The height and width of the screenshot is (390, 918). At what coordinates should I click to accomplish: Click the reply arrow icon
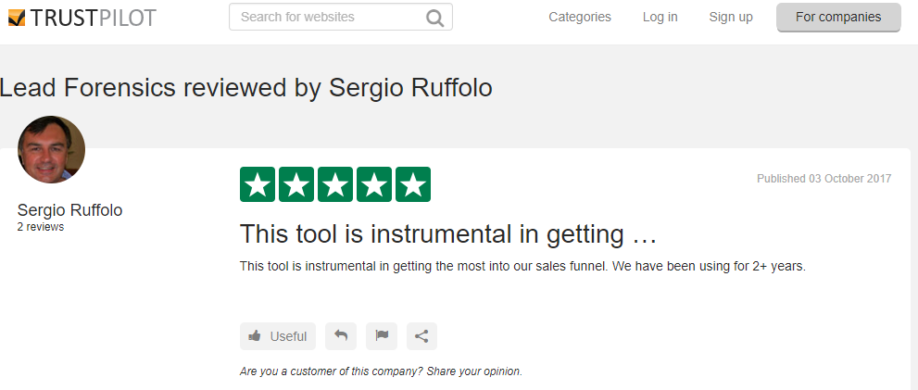pyautogui.click(x=341, y=336)
